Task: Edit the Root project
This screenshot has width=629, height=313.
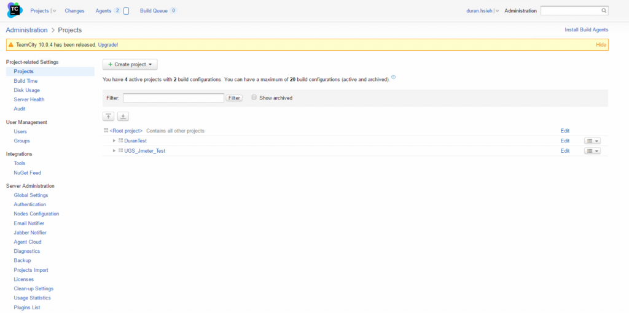Action: click(565, 131)
